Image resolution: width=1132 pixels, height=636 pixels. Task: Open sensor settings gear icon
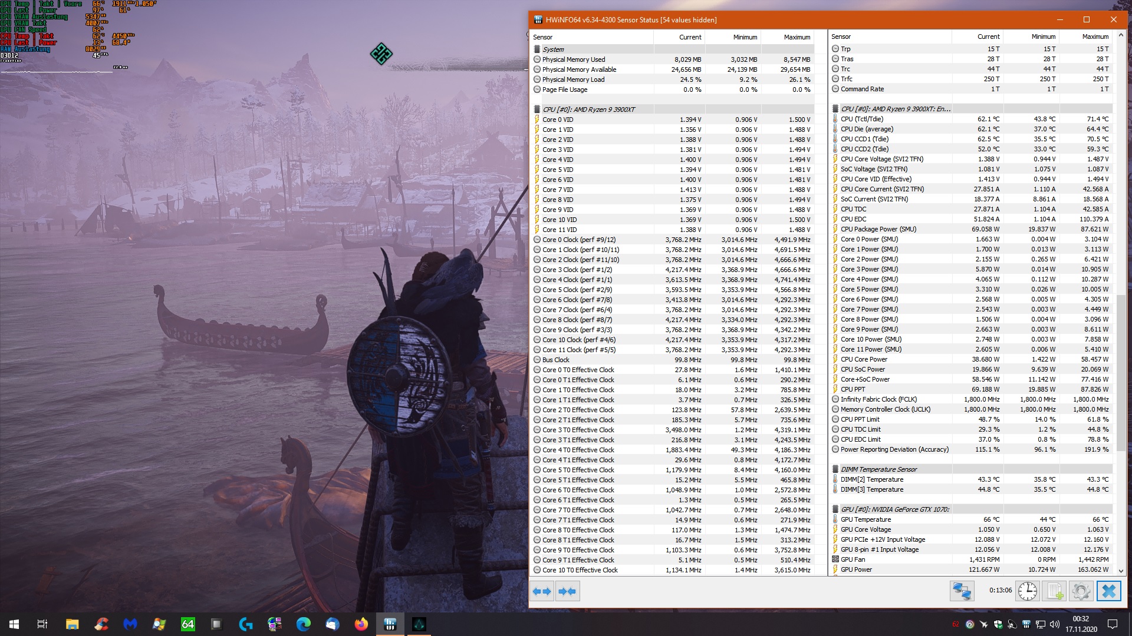(1081, 591)
